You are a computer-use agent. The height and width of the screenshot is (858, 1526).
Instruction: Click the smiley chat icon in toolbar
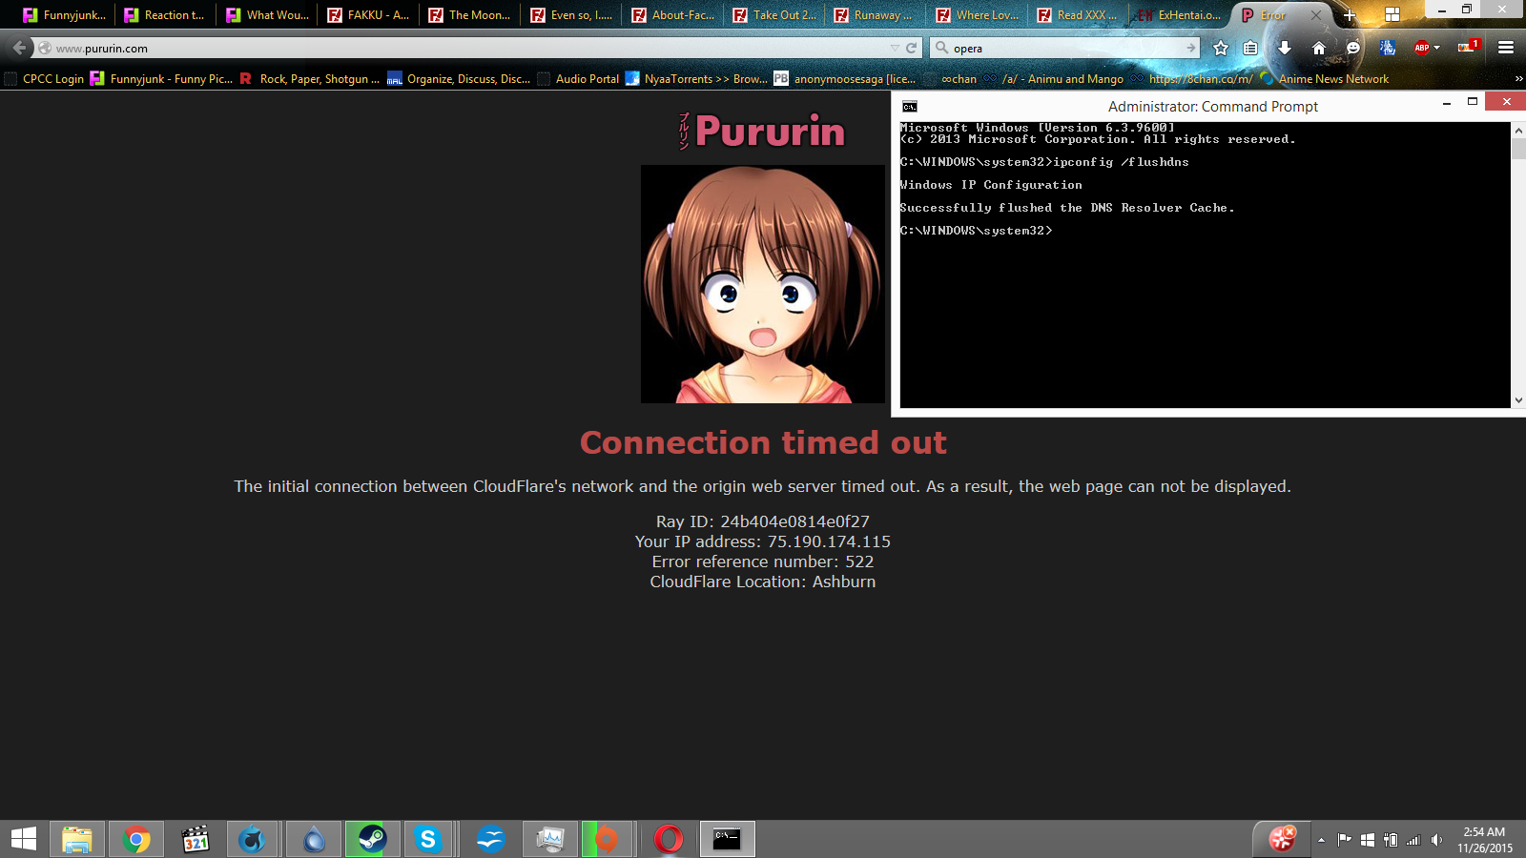[x=1353, y=48]
